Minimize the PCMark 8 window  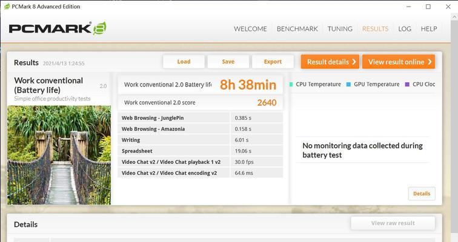click(x=409, y=7)
